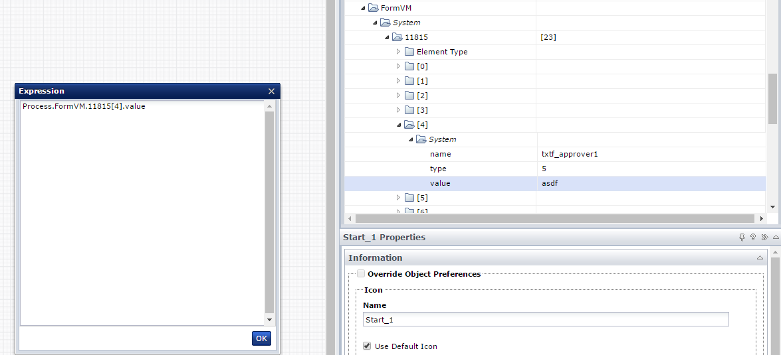Expand the [2] tree node
The height and width of the screenshot is (355, 781).
(398, 96)
